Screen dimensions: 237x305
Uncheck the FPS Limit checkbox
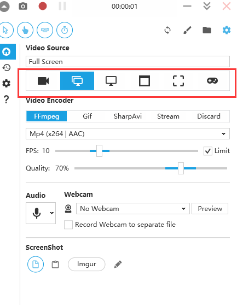(x=208, y=151)
